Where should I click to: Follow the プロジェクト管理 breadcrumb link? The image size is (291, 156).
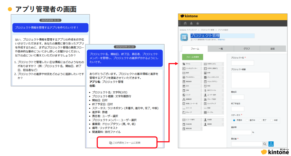click(207, 30)
